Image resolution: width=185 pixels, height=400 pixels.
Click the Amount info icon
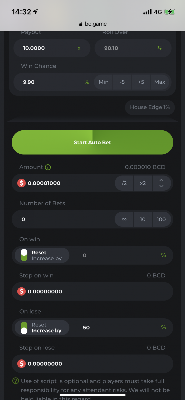(x=48, y=167)
